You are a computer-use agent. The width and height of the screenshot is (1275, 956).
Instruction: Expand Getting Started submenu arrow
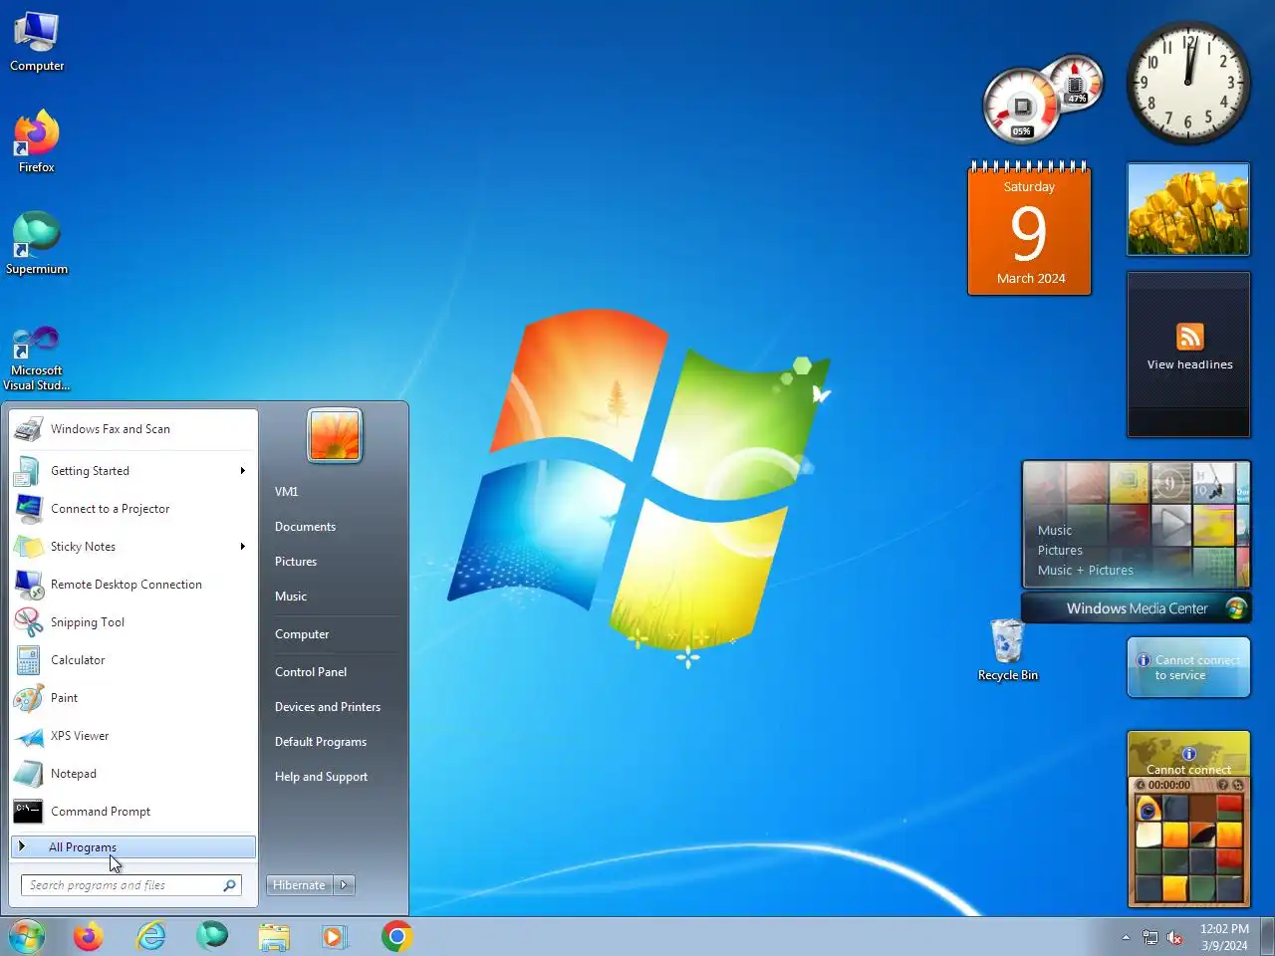243,471
